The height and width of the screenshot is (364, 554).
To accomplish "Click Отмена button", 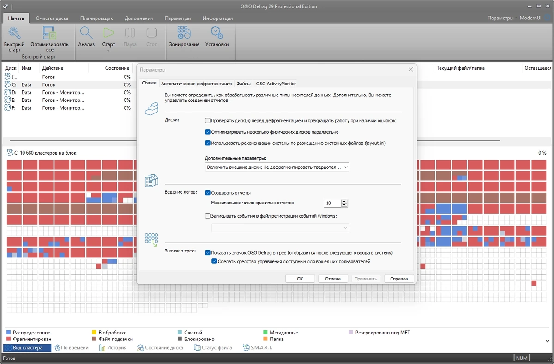I will coord(333,279).
